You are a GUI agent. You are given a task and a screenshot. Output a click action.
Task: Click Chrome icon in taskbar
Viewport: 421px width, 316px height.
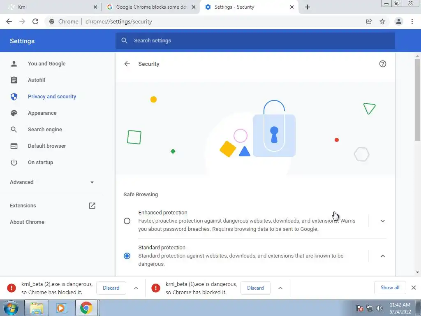(x=86, y=308)
